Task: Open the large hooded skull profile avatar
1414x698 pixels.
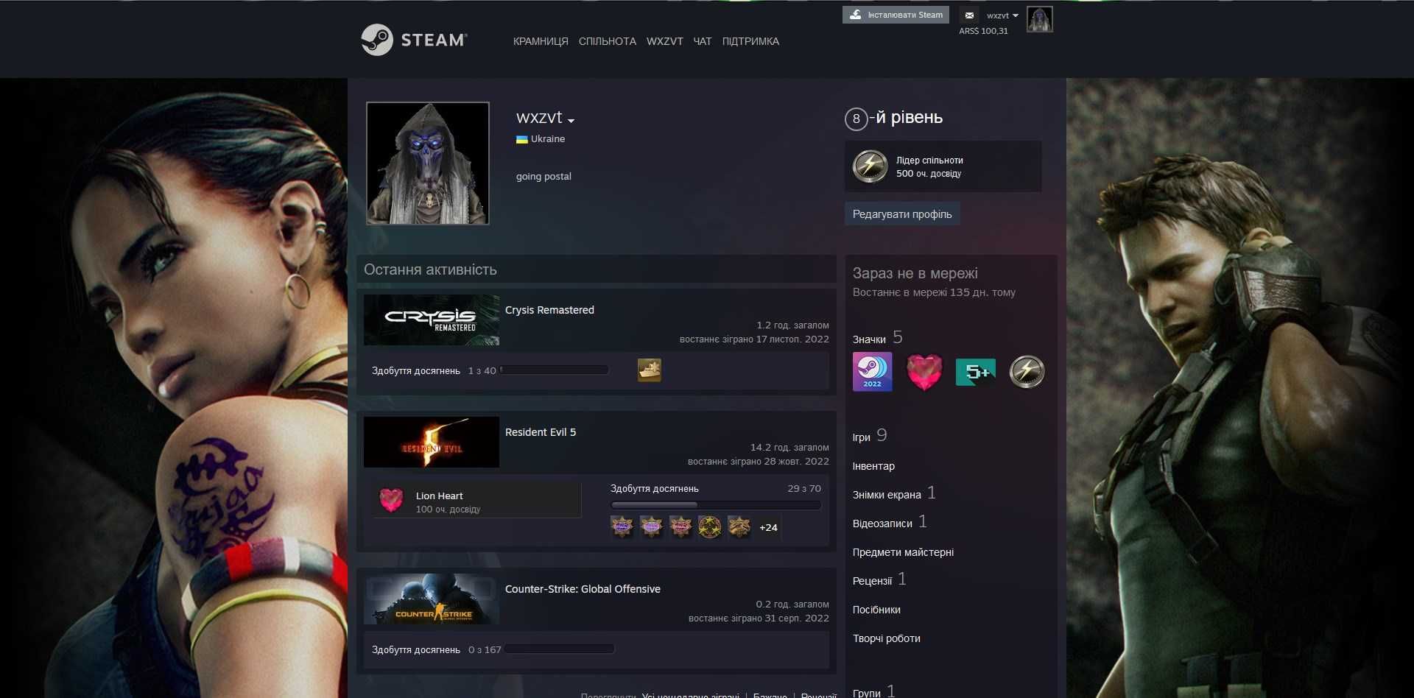Action: click(x=428, y=163)
